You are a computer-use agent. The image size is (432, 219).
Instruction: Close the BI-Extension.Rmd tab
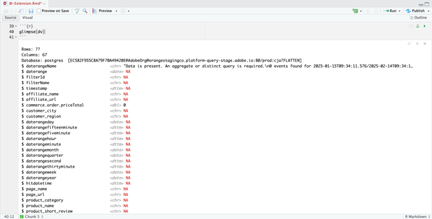pos(44,3)
